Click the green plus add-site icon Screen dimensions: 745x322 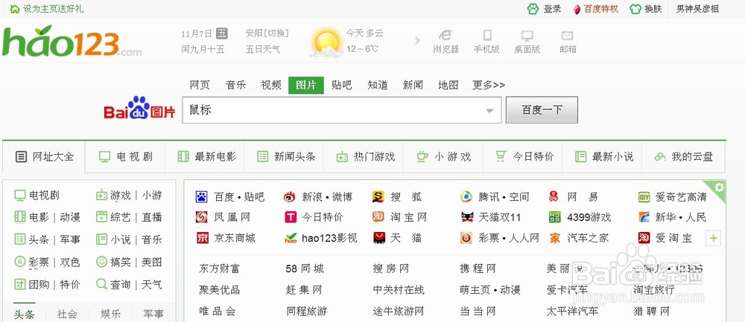[713, 238]
